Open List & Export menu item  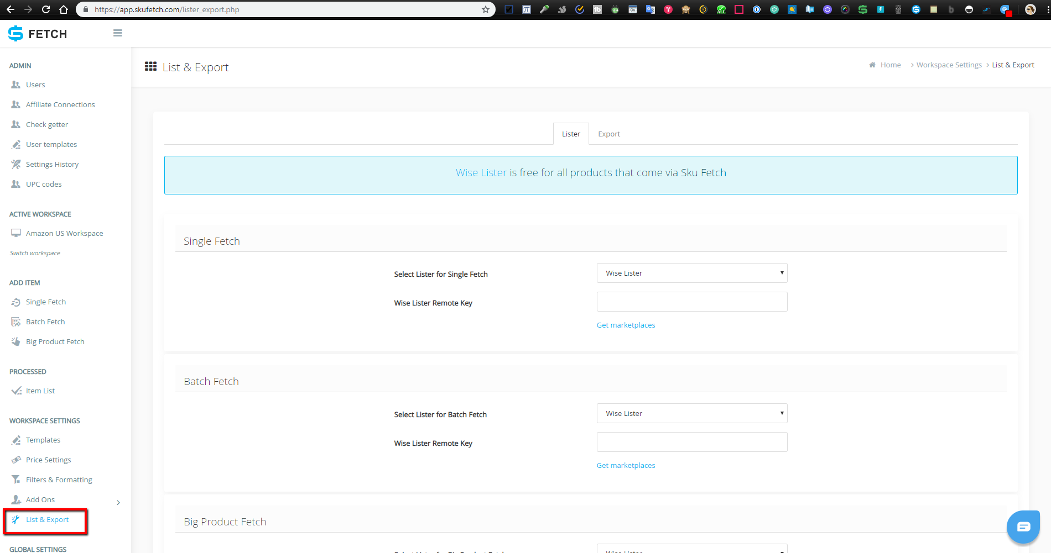point(47,519)
